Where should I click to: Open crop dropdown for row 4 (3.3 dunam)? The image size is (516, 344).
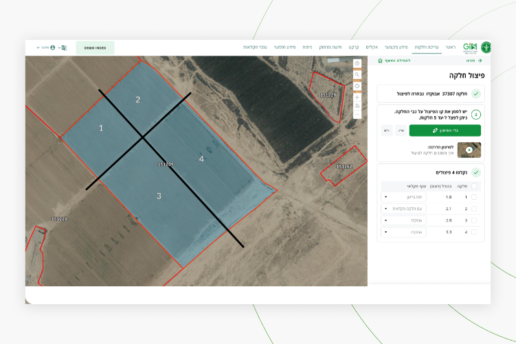tap(403, 232)
